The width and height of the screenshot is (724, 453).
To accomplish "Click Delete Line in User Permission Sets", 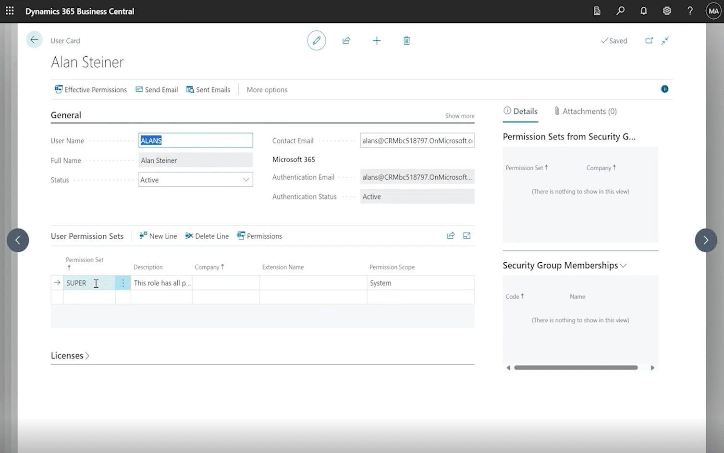I will click(207, 236).
